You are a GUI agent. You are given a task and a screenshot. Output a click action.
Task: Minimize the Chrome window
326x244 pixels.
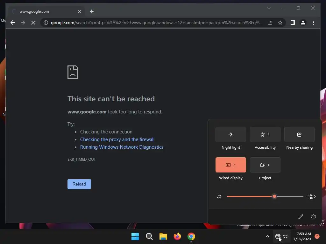tap(284, 8)
